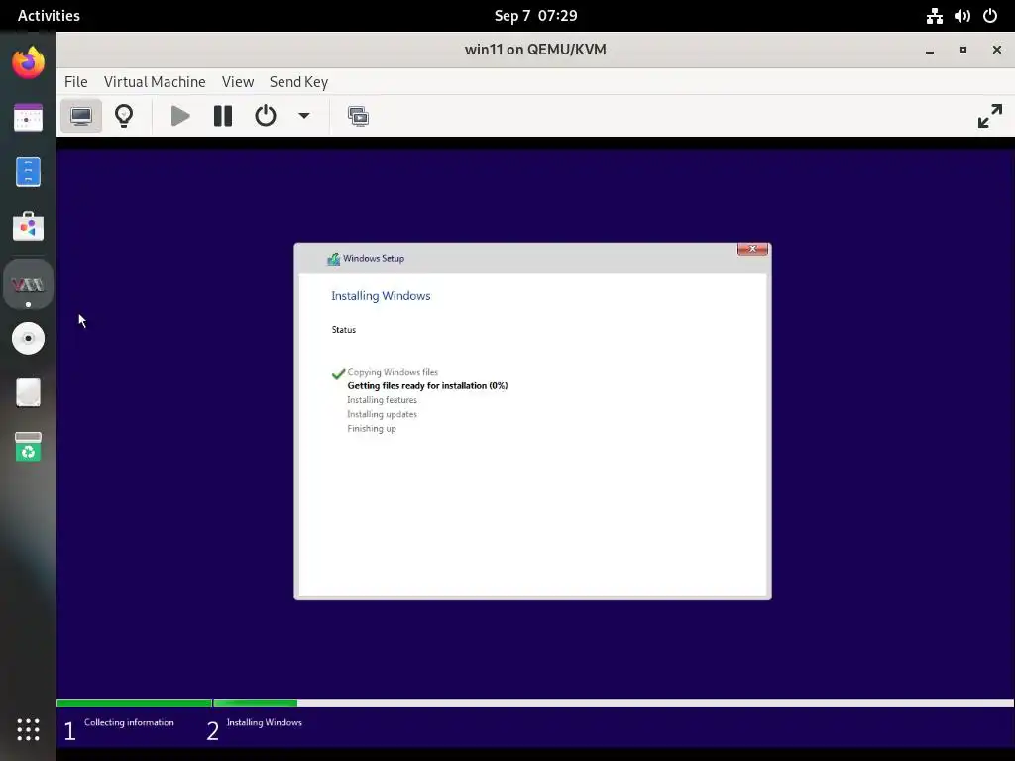The width and height of the screenshot is (1015, 761).
Task: Show the graphical console view
Action: [x=81, y=117]
